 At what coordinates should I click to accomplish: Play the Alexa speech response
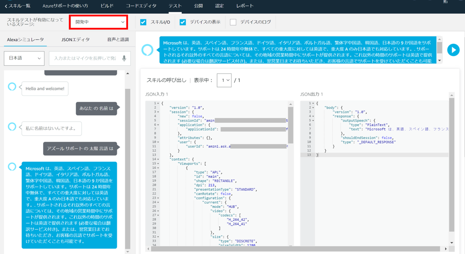pos(453,50)
